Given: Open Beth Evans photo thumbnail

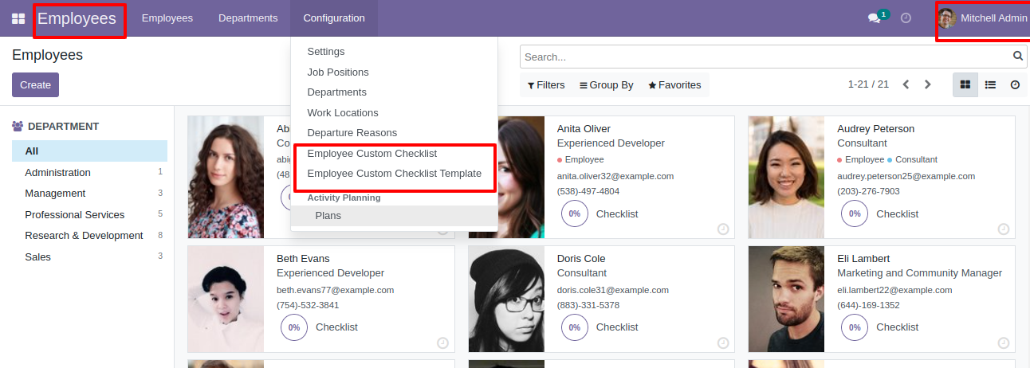Looking at the screenshot, I should 226,299.
